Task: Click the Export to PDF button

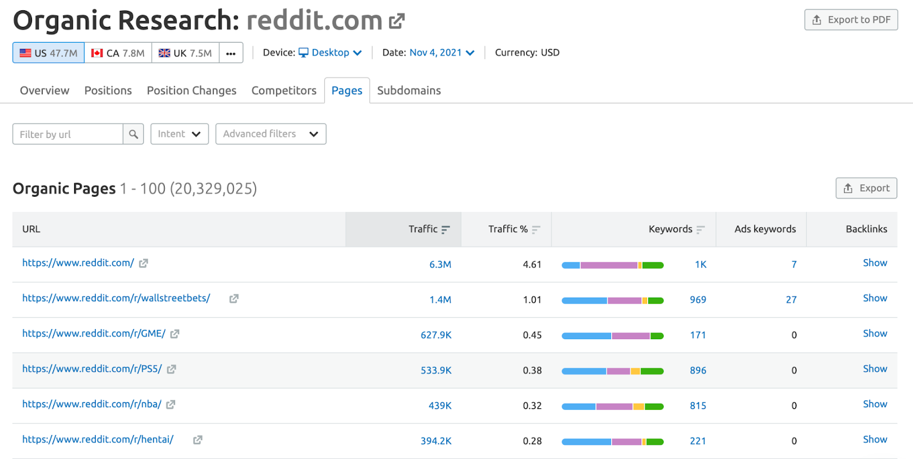Action: point(851,20)
